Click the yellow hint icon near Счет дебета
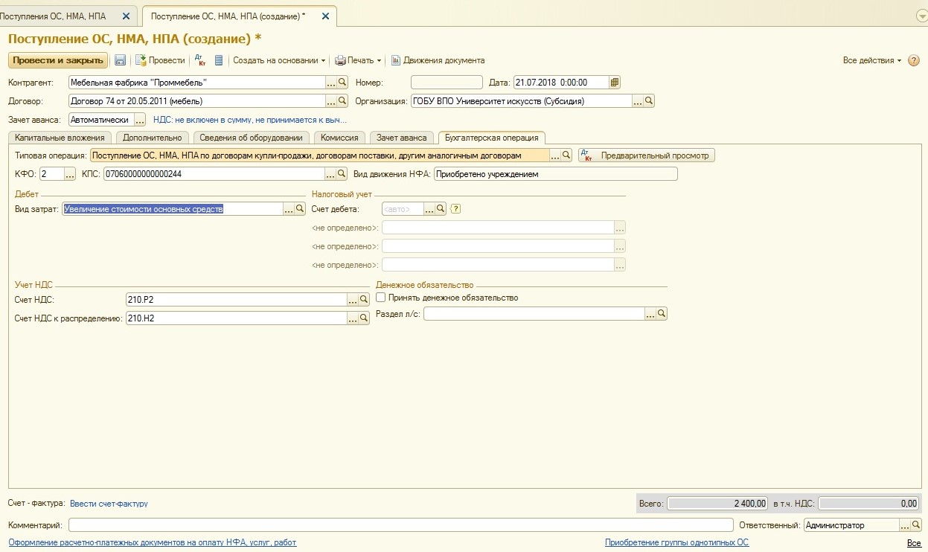Viewport: 928px width, 552px height. [x=456, y=209]
